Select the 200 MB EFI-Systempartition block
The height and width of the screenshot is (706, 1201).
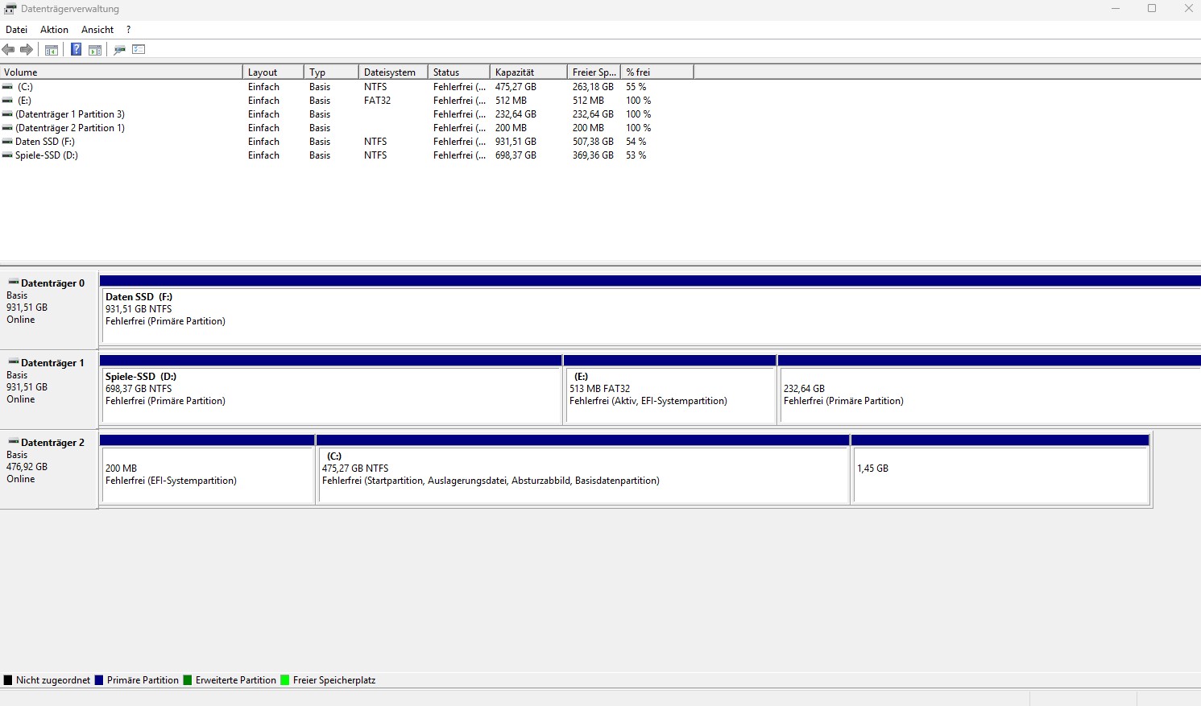pyautogui.click(x=207, y=469)
